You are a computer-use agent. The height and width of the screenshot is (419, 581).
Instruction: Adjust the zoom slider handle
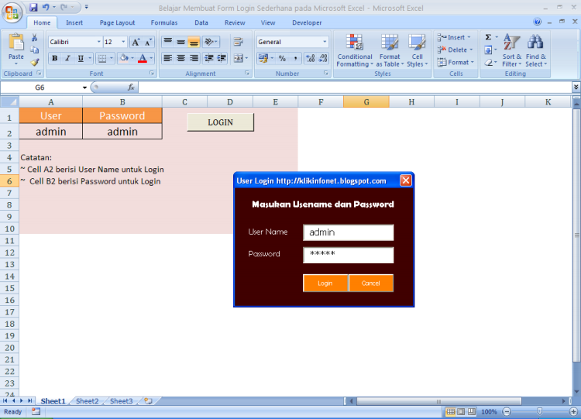pyautogui.click(x=539, y=411)
